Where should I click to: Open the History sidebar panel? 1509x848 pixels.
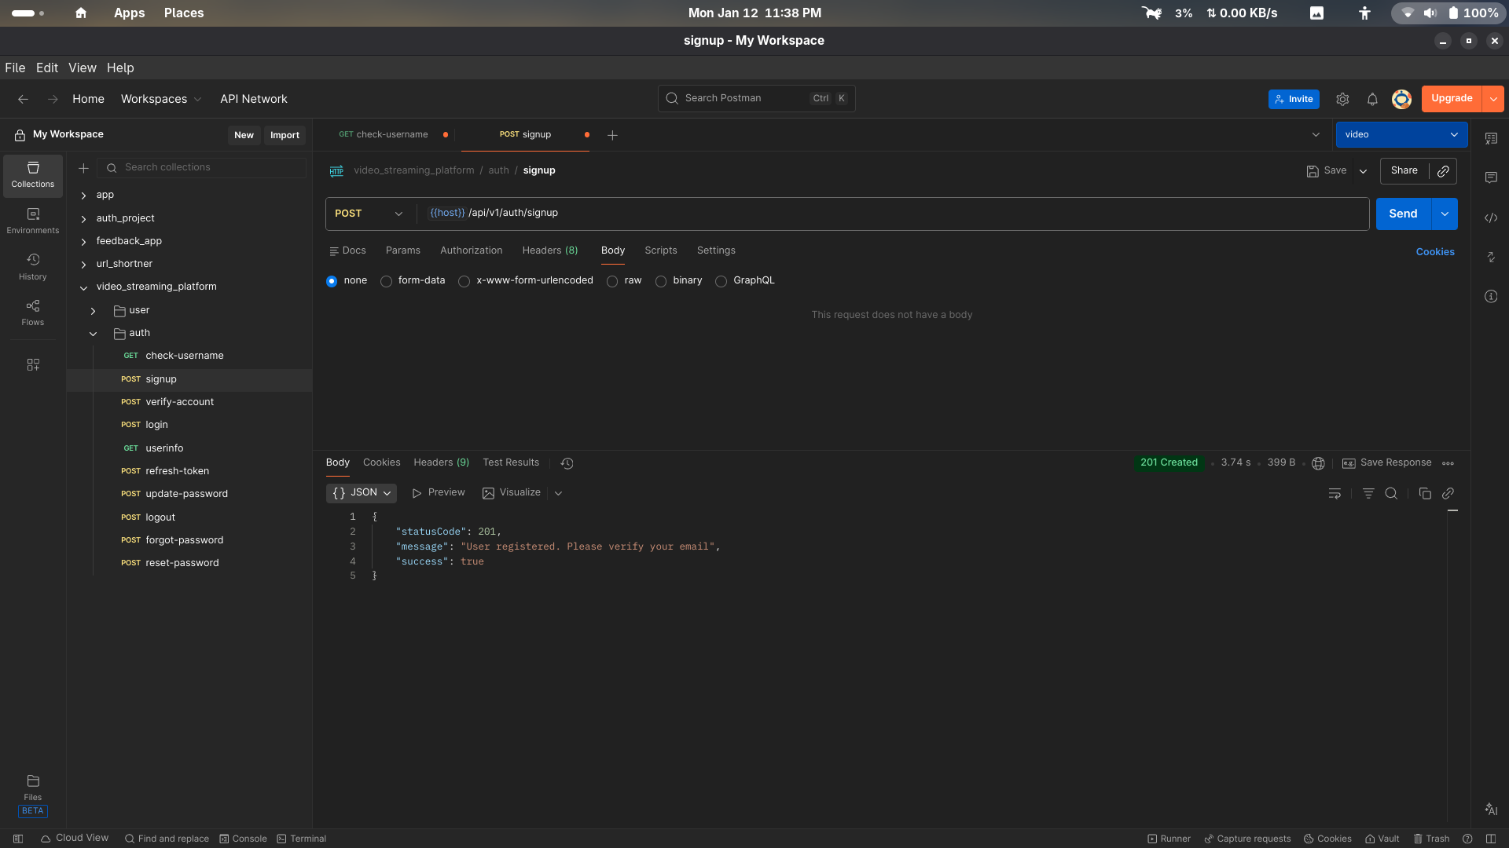[32, 266]
